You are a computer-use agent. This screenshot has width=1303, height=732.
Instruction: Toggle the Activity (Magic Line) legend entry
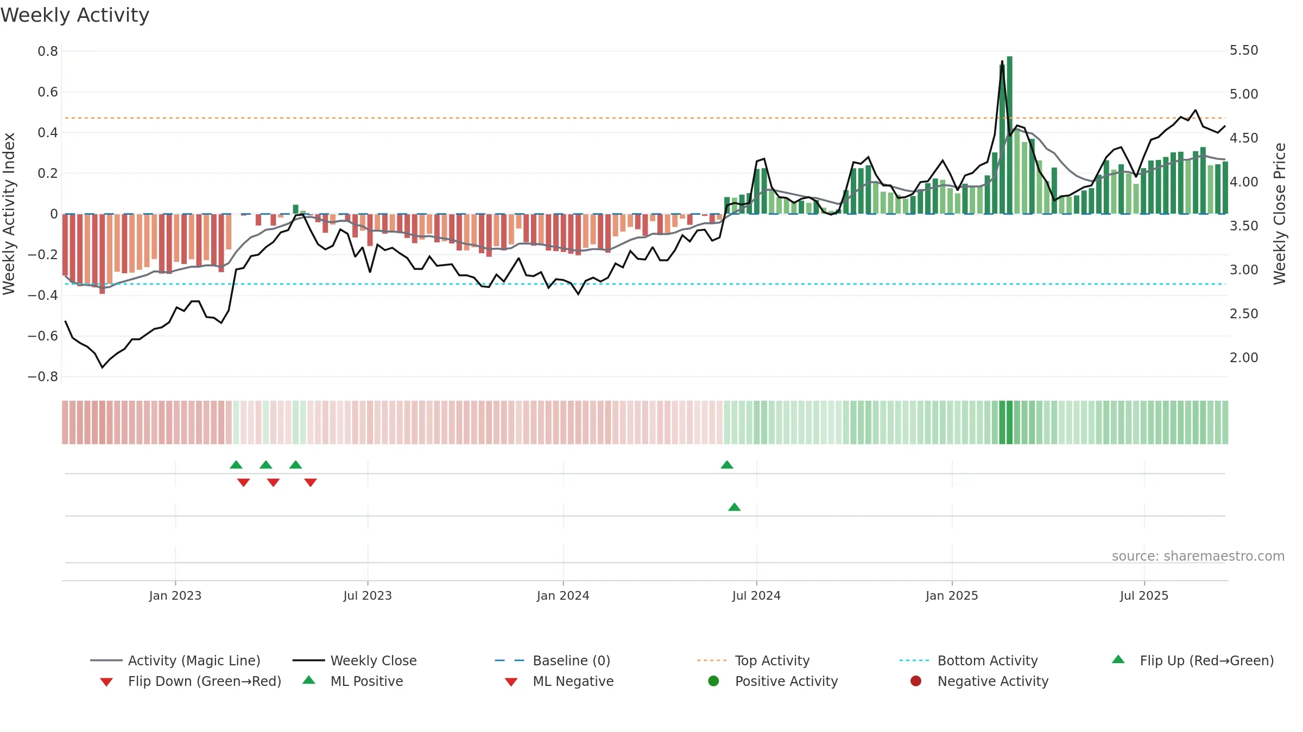(175, 660)
